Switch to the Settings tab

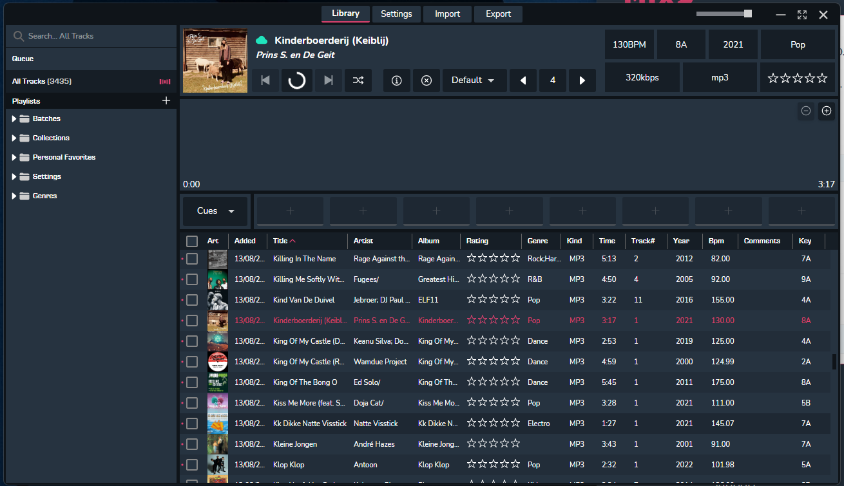[396, 14]
